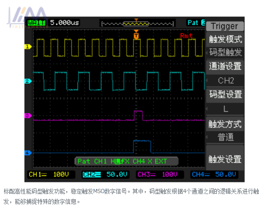Select the CH3 100V scale readout
Viewport: 269px width, 209px height.
(158, 174)
